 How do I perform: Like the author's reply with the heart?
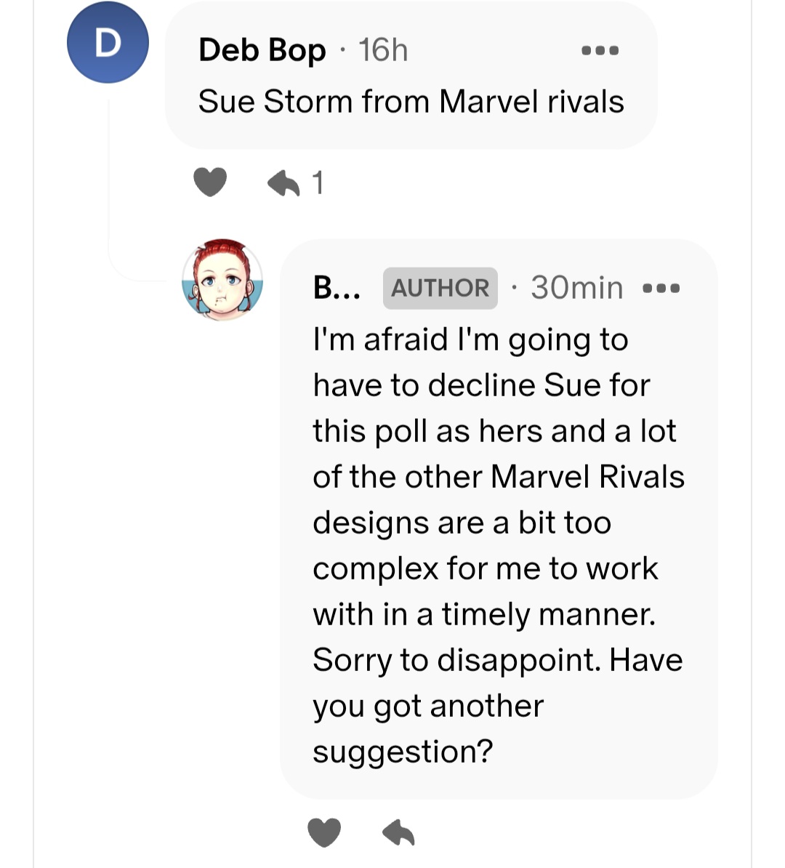click(x=324, y=832)
